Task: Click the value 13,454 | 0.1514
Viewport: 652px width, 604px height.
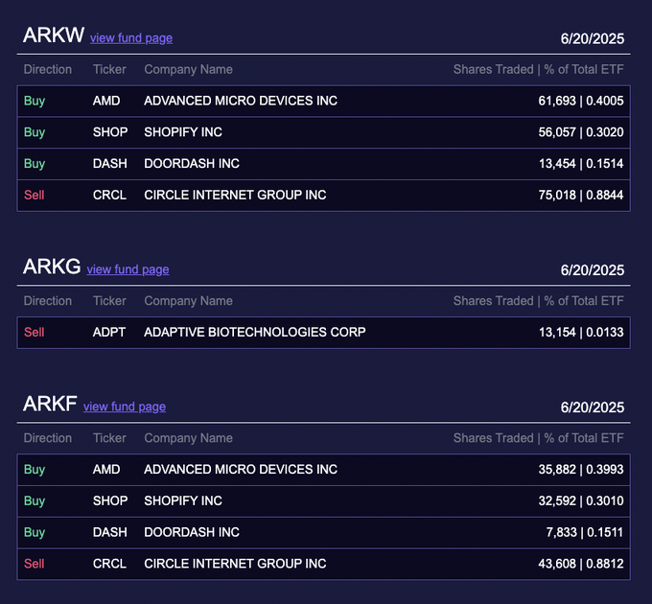Action: [x=581, y=164]
